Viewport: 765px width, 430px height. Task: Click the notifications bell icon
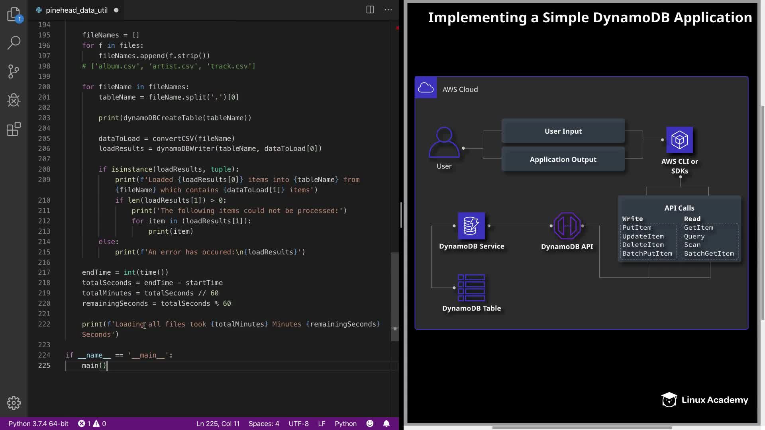click(x=386, y=423)
